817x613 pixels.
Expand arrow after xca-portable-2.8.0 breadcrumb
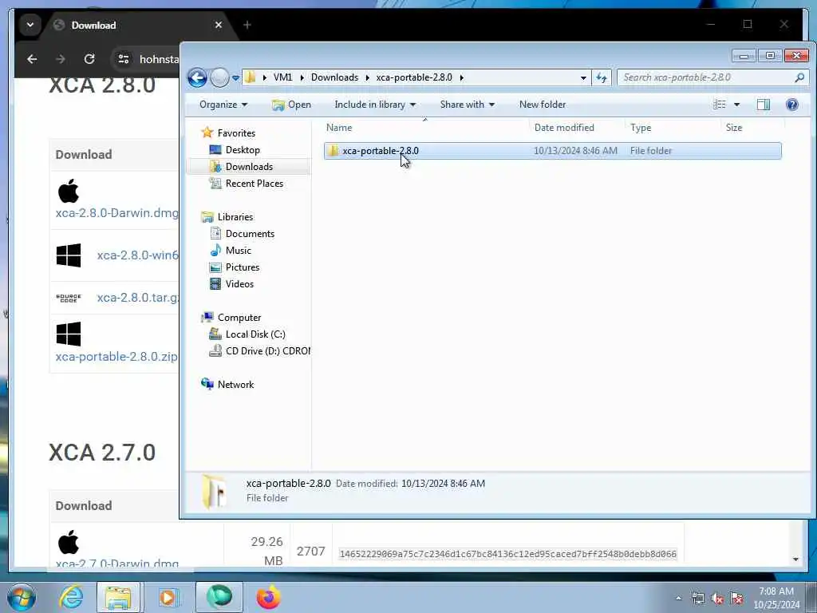(x=462, y=77)
